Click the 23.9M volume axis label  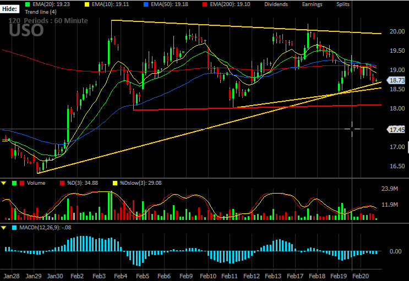390,189
